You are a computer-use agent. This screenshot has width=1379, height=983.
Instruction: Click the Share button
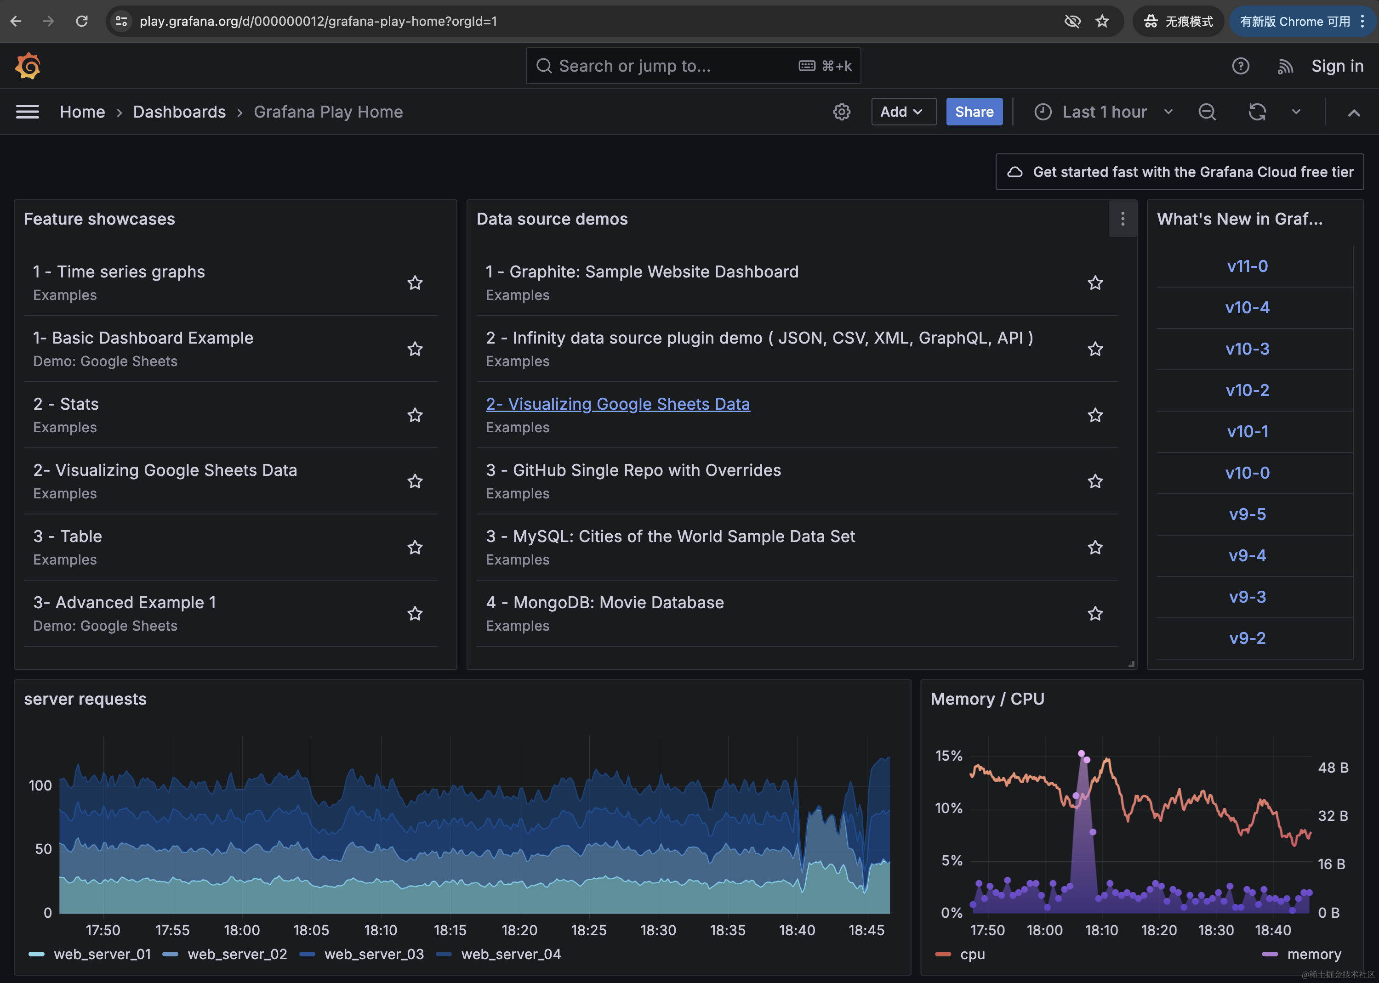click(x=974, y=112)
